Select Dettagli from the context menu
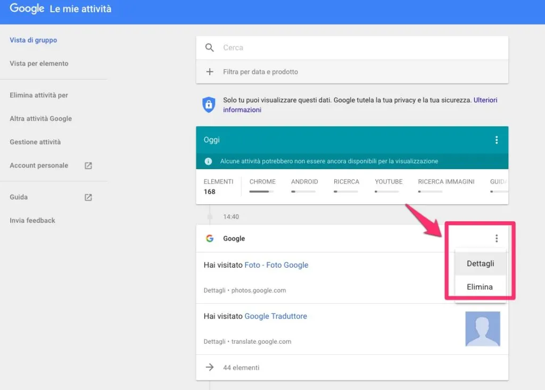Image resolution: width=545 pixels, height=390 pixels. (x=480, y=263)
